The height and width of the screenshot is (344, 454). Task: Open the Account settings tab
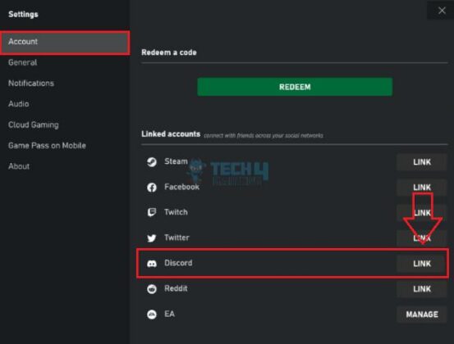click(65, 43)
